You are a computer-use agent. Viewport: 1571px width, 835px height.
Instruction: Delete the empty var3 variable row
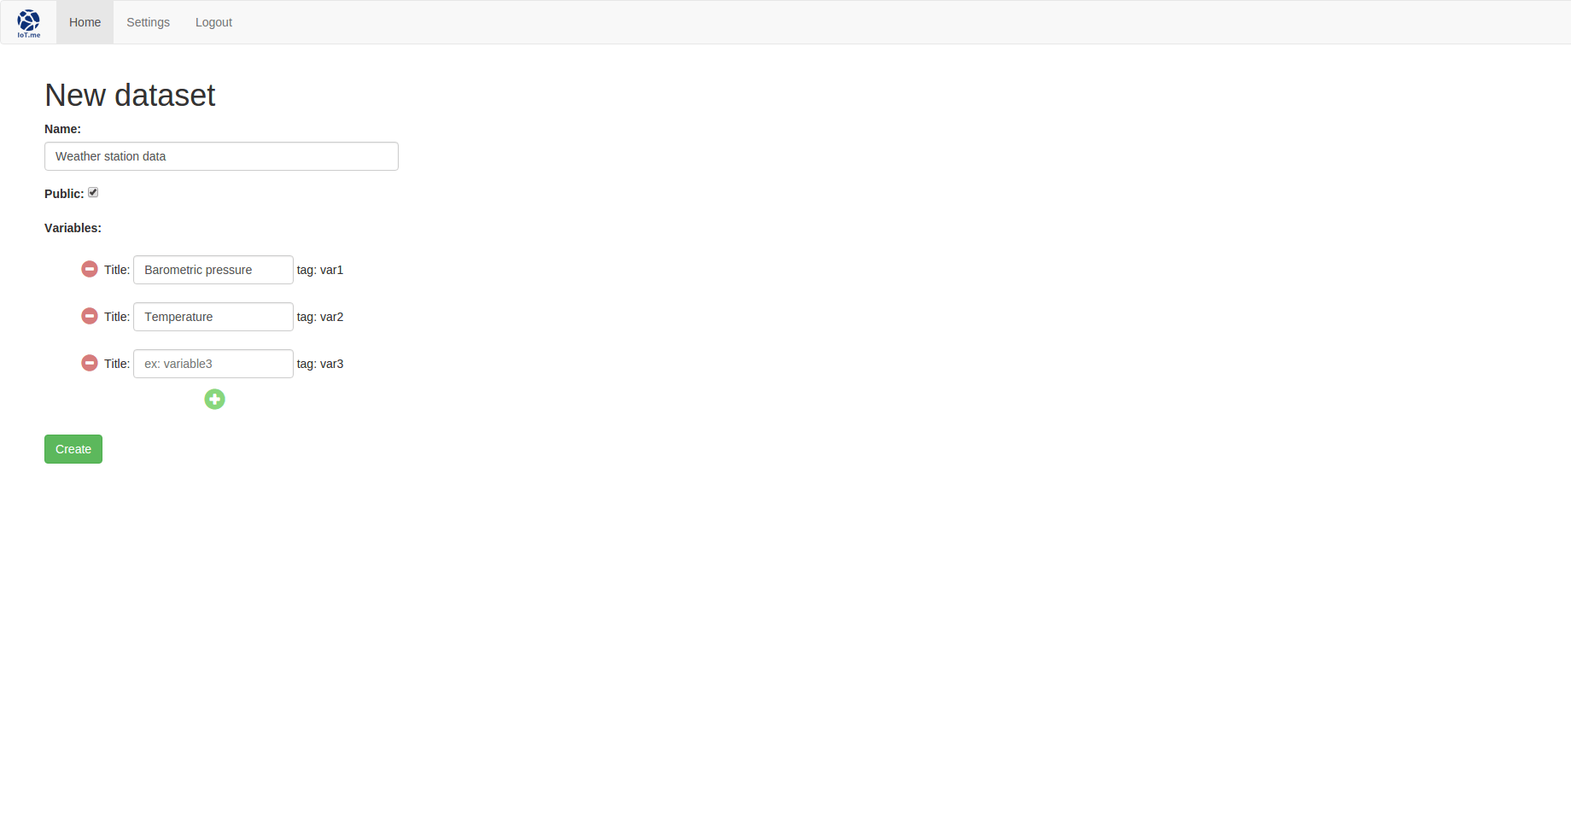click(90, 363)
